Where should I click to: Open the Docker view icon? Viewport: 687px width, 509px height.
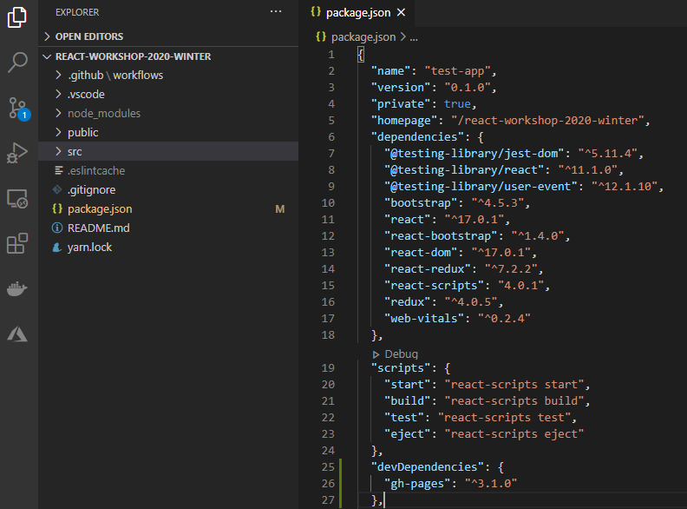17,288
